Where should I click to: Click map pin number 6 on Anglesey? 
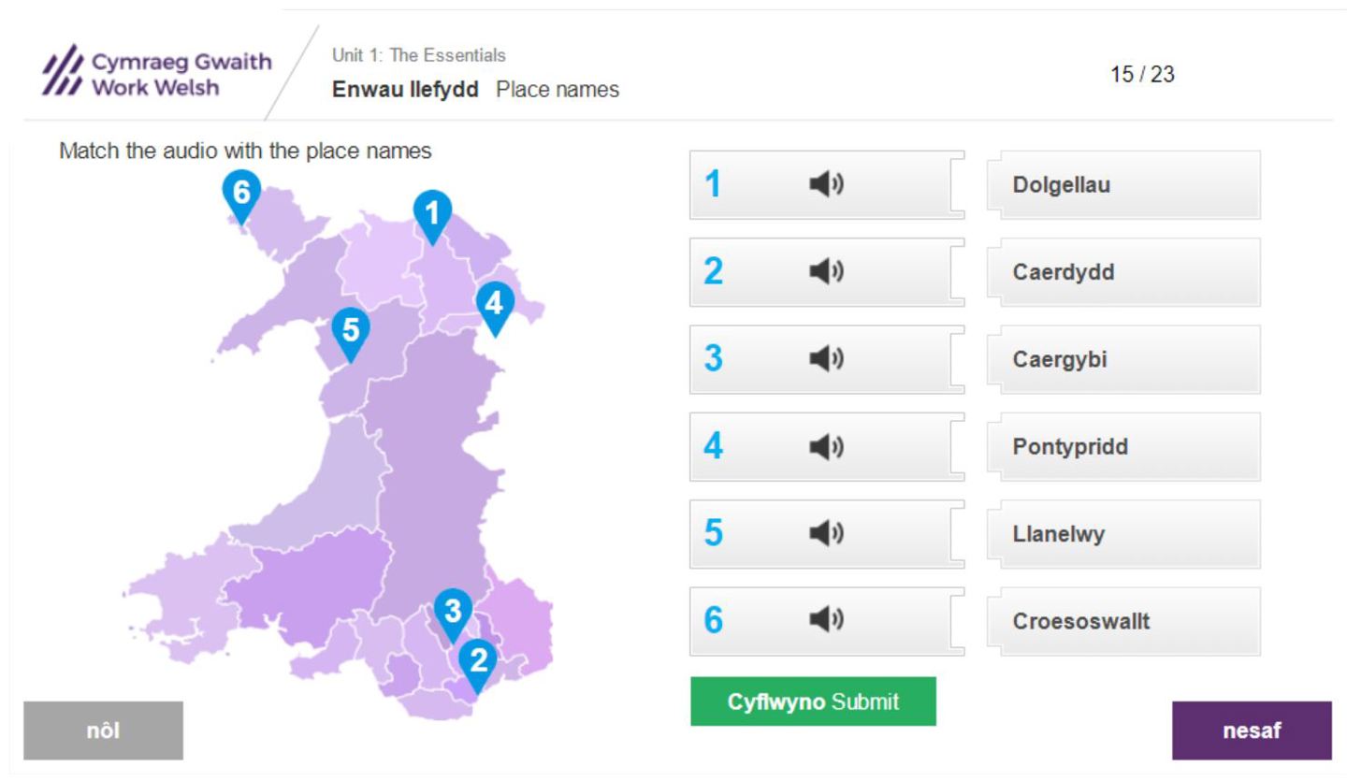[241, 195]
